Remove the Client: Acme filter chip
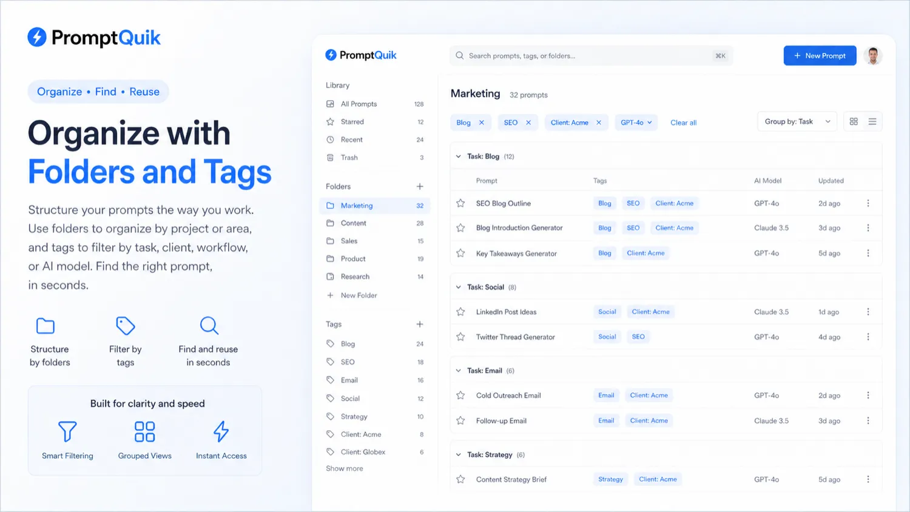This screenshot has height=512, width=910. pos(599,123)
